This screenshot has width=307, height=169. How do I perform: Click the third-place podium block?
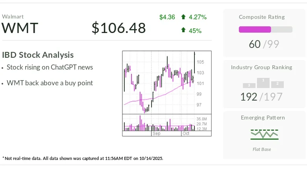(249, 85)
